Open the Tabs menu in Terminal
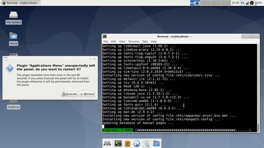 click(x=145, y=42)
